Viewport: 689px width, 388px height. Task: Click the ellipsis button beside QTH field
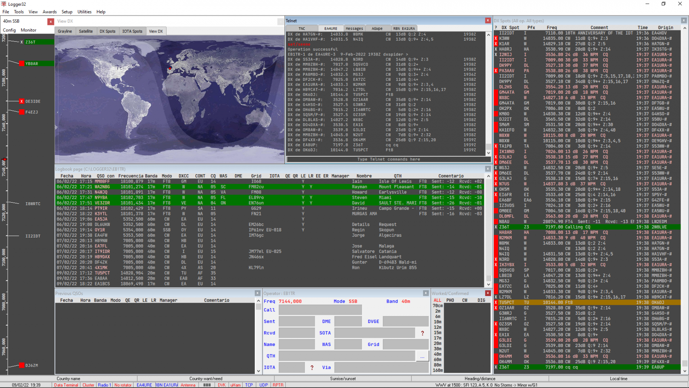pos(422,357)
